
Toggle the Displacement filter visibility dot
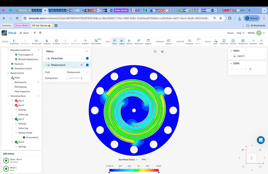tap(87, 65)
